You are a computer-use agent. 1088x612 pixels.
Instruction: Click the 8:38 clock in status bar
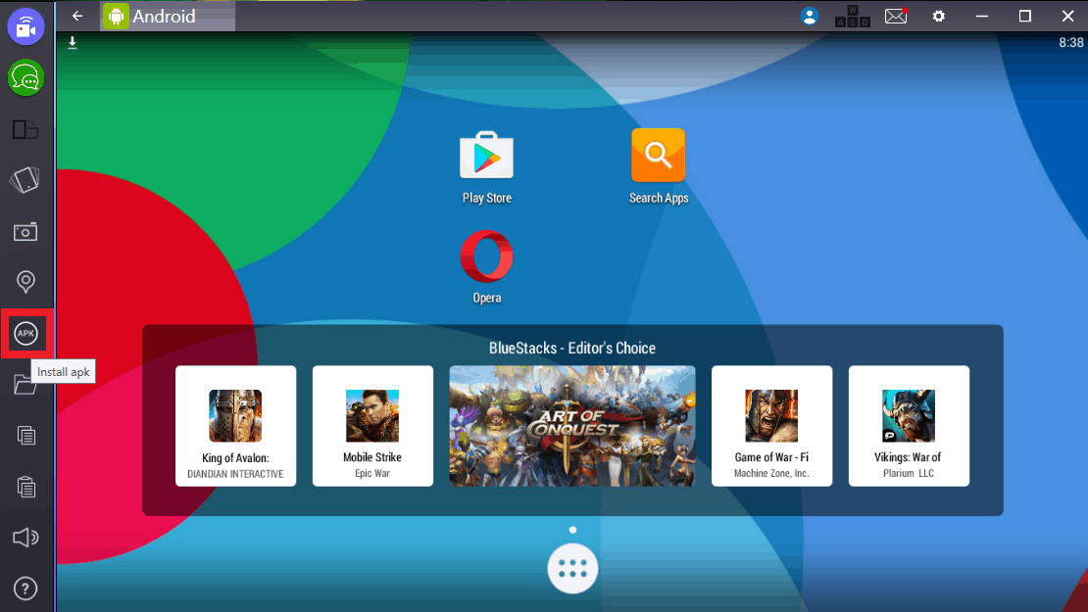click(1070, 43)
